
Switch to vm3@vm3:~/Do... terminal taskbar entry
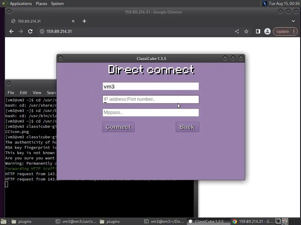pos(164,221)
